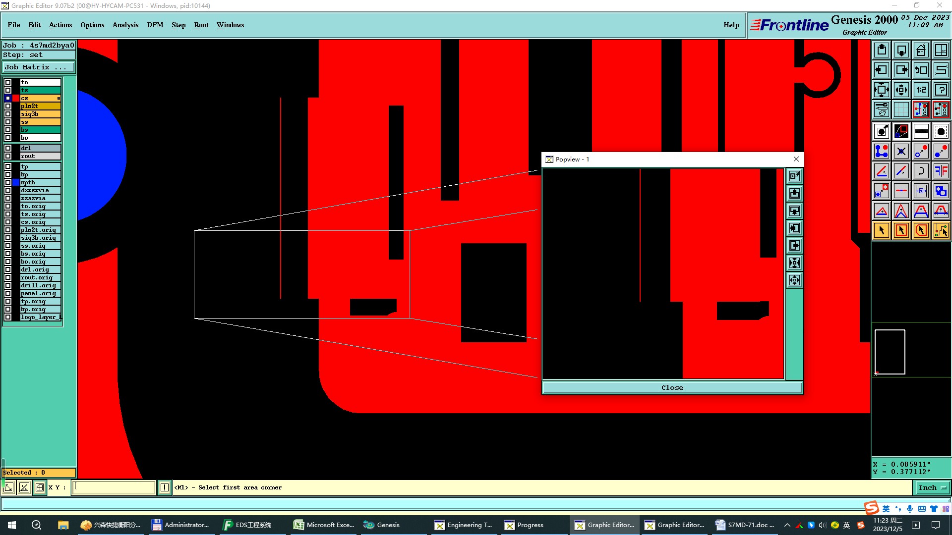This screenshot has height=535, width=952.
Task: Click the ruler measurement tool icon
Action: (921, 131)
